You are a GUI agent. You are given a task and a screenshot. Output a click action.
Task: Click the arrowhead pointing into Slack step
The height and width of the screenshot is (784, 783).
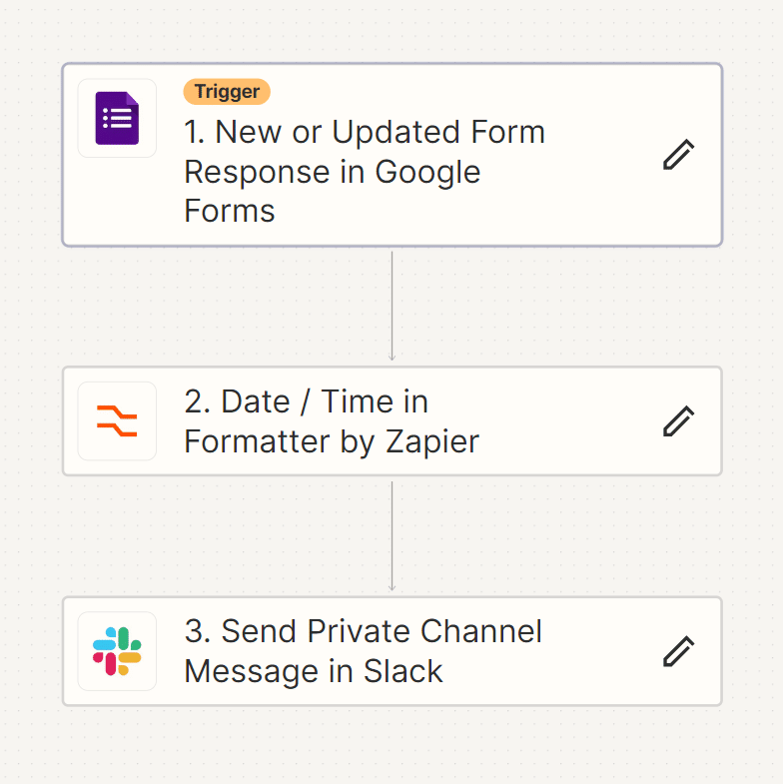pyautogui.click(x=392, y=587)
